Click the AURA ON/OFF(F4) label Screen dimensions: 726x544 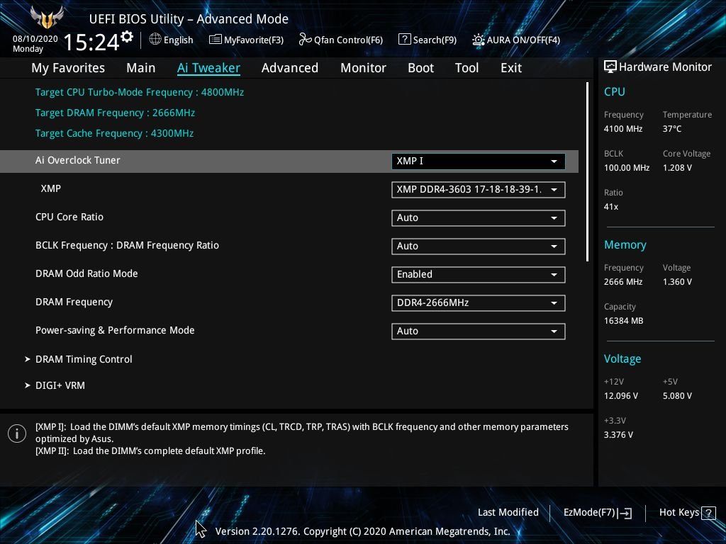coord(523,40)
